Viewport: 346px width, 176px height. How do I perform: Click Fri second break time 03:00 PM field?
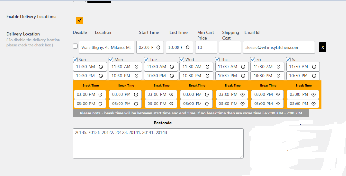coord(267,104)
